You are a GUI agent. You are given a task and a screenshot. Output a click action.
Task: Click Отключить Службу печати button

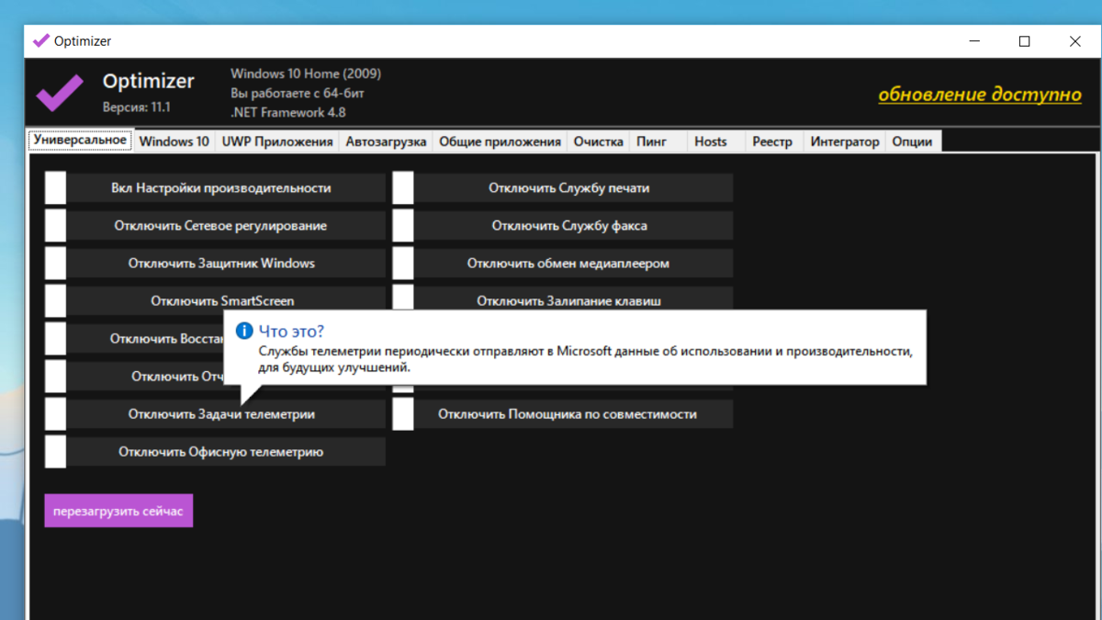point(574,188)
